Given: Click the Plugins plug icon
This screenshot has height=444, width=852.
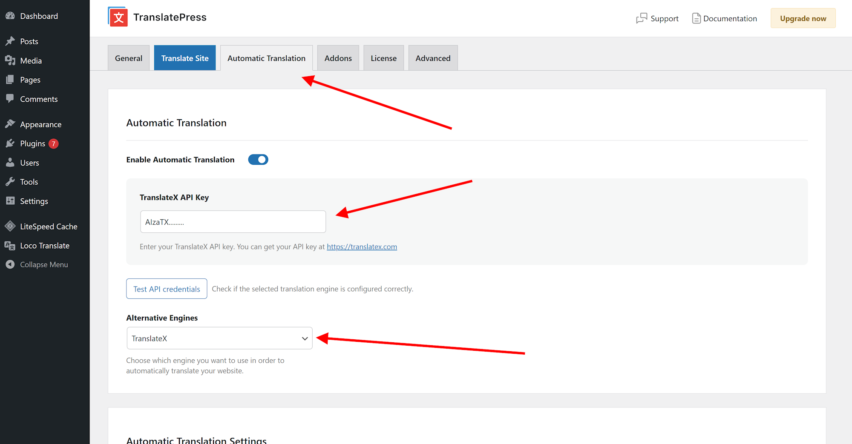Looking at the screenshot, I should pos(10,143).
